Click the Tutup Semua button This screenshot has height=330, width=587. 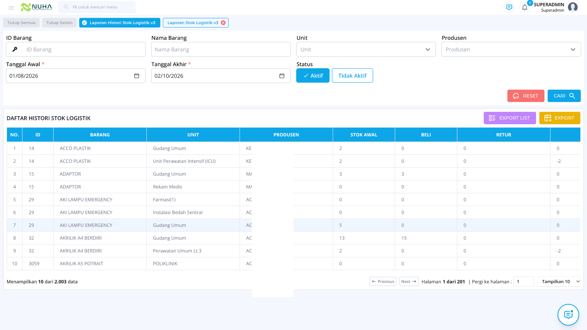(x=21, y=23)
